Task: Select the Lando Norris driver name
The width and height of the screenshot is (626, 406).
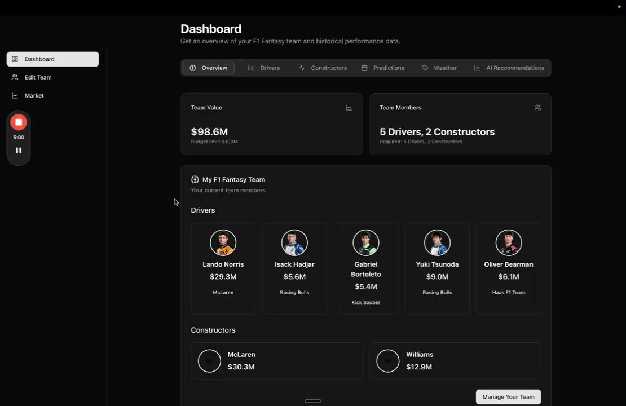Action: click(x=223, y=264)
